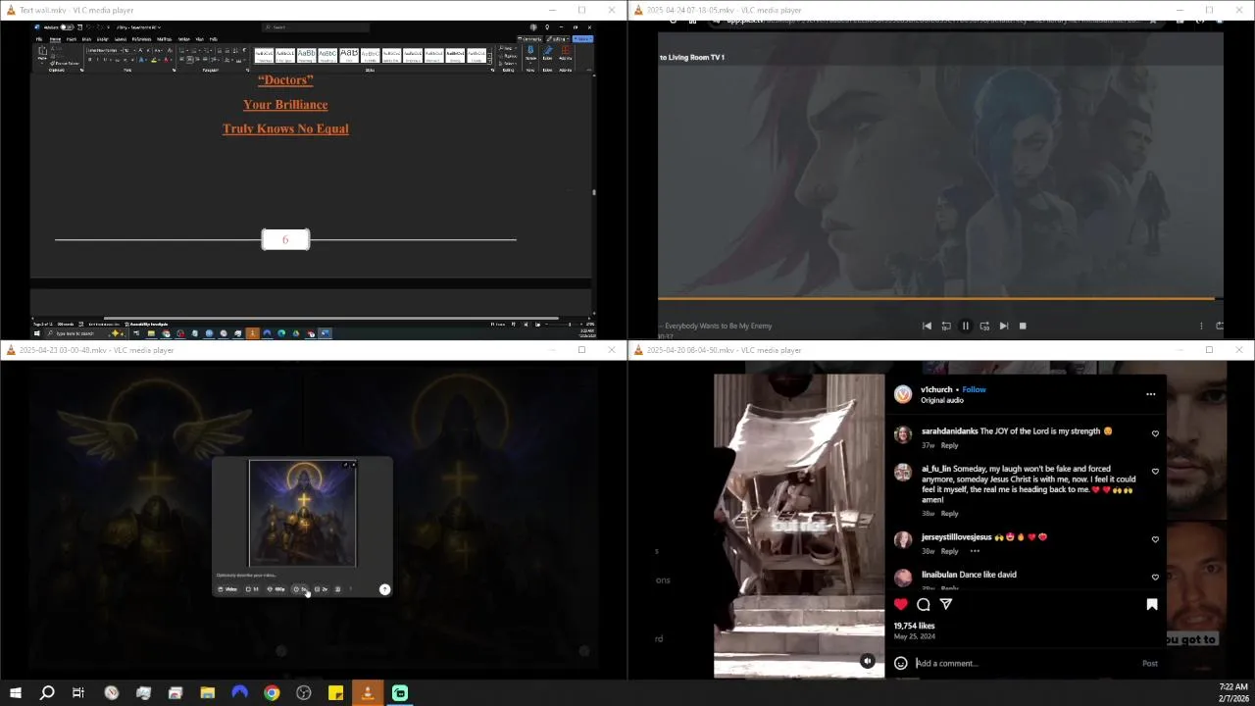Open the Help tab in Word

[x=214, y=39]
